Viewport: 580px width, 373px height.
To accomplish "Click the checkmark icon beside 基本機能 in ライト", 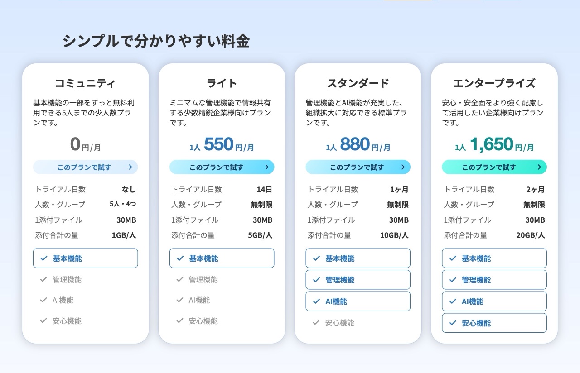I will coord(179,258).
